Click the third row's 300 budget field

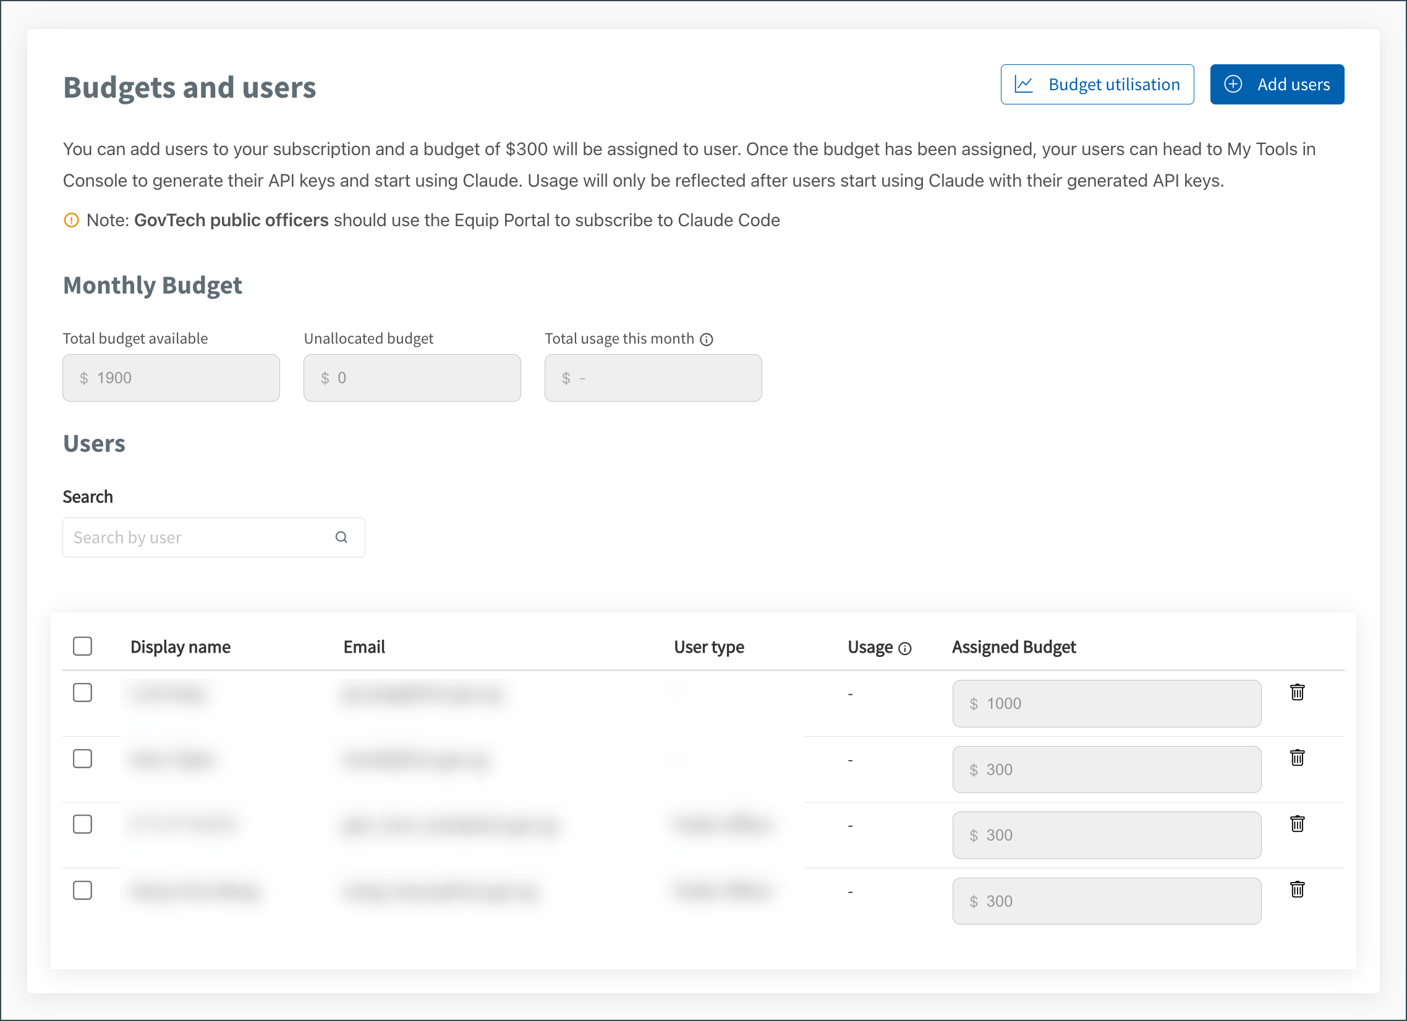tap(1107, 835)
